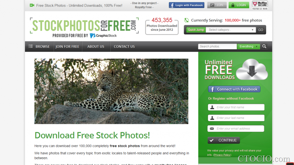Click the green Login button
The width and height of the screenshot is (294, 165).
[239, 5]
